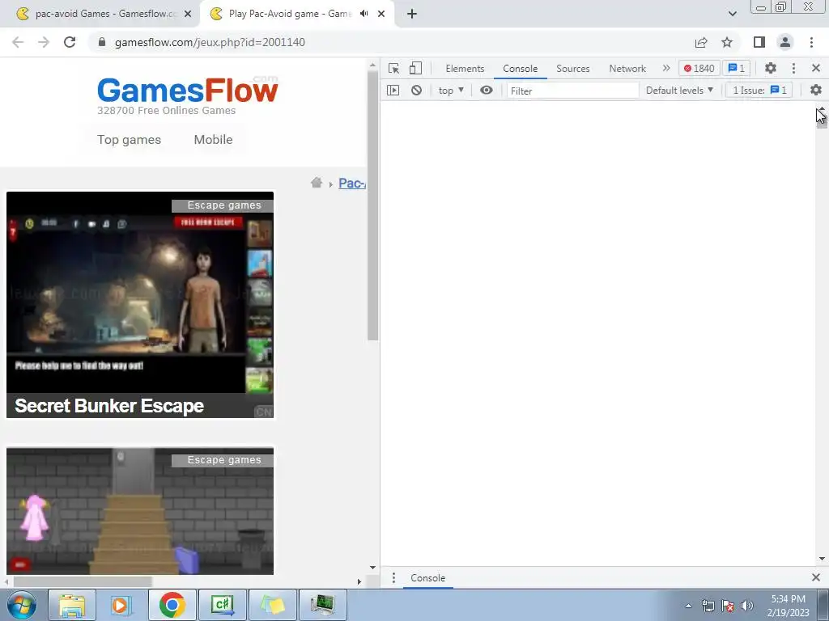
Task: Open the C# application taskbar icon
Action: pos(223,605)
